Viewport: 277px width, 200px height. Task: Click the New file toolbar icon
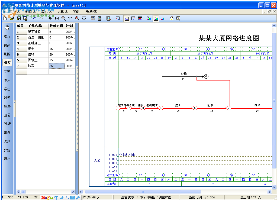coord(5,18)
